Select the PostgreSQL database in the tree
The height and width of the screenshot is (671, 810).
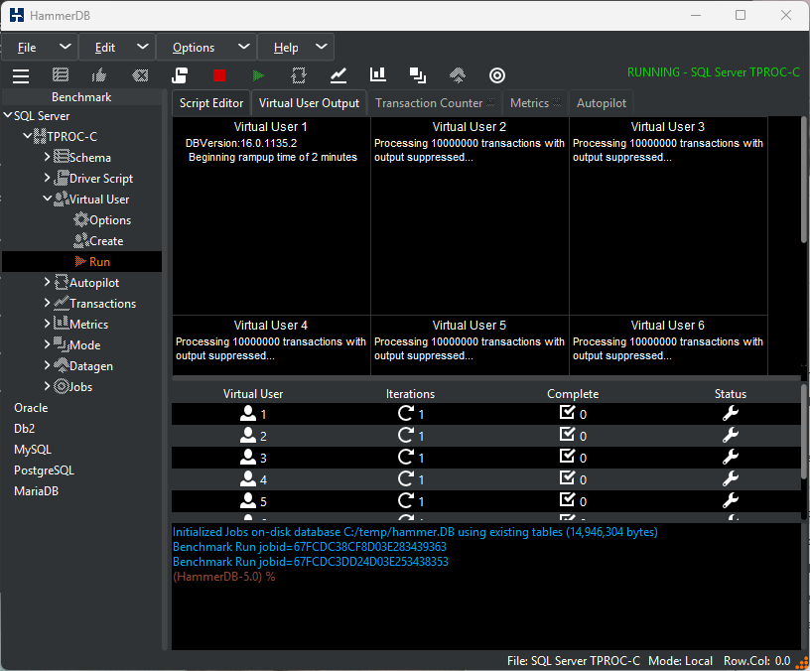click(44, 470)
